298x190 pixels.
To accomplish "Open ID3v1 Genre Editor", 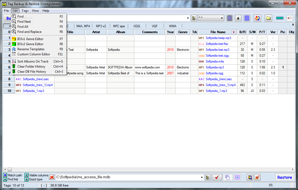I will (x=39, y=39).
